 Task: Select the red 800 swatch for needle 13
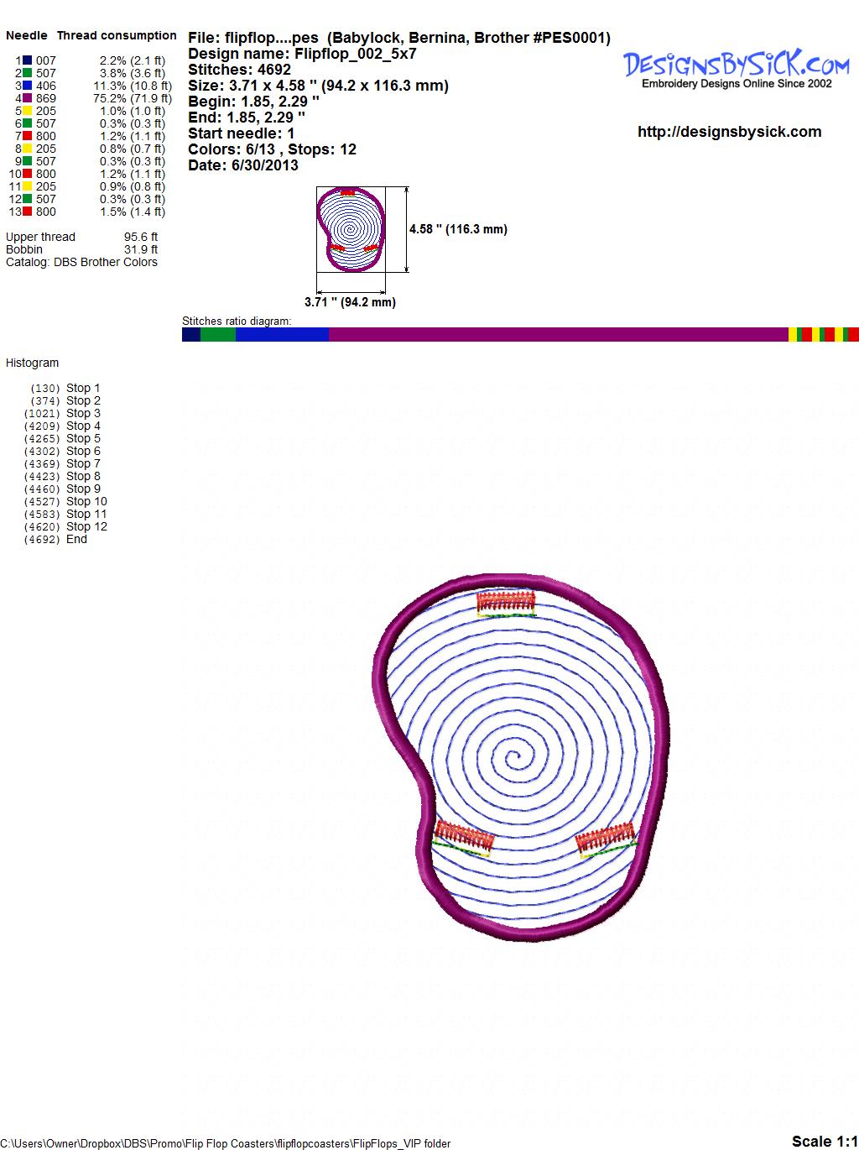(28, 212)
